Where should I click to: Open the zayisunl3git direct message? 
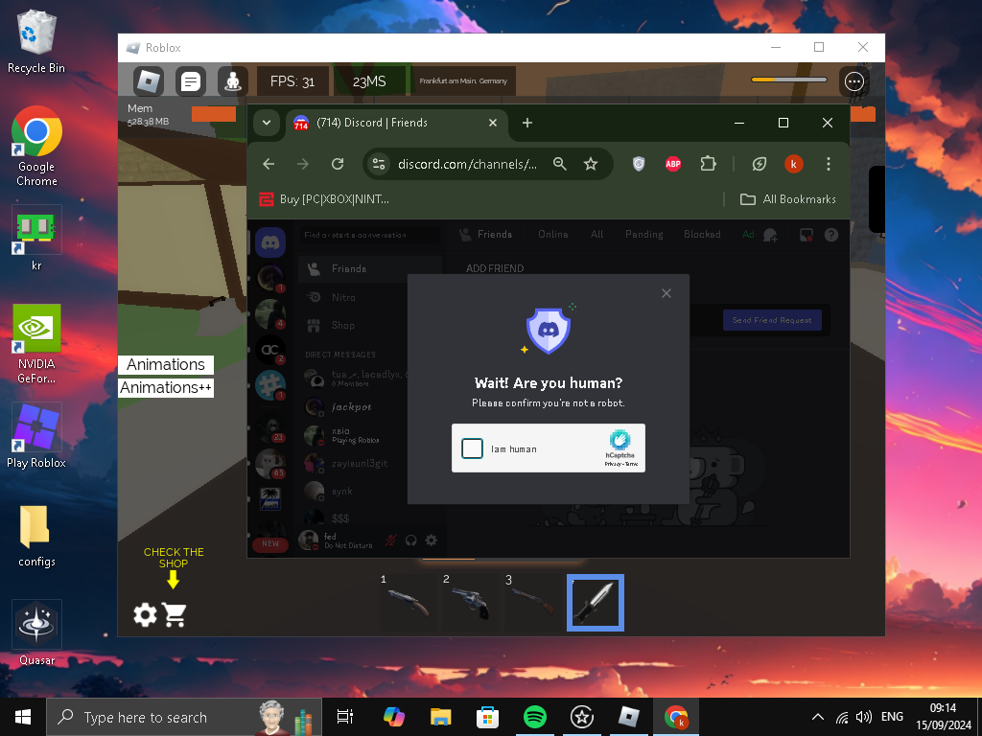click(x=369, y=463)
